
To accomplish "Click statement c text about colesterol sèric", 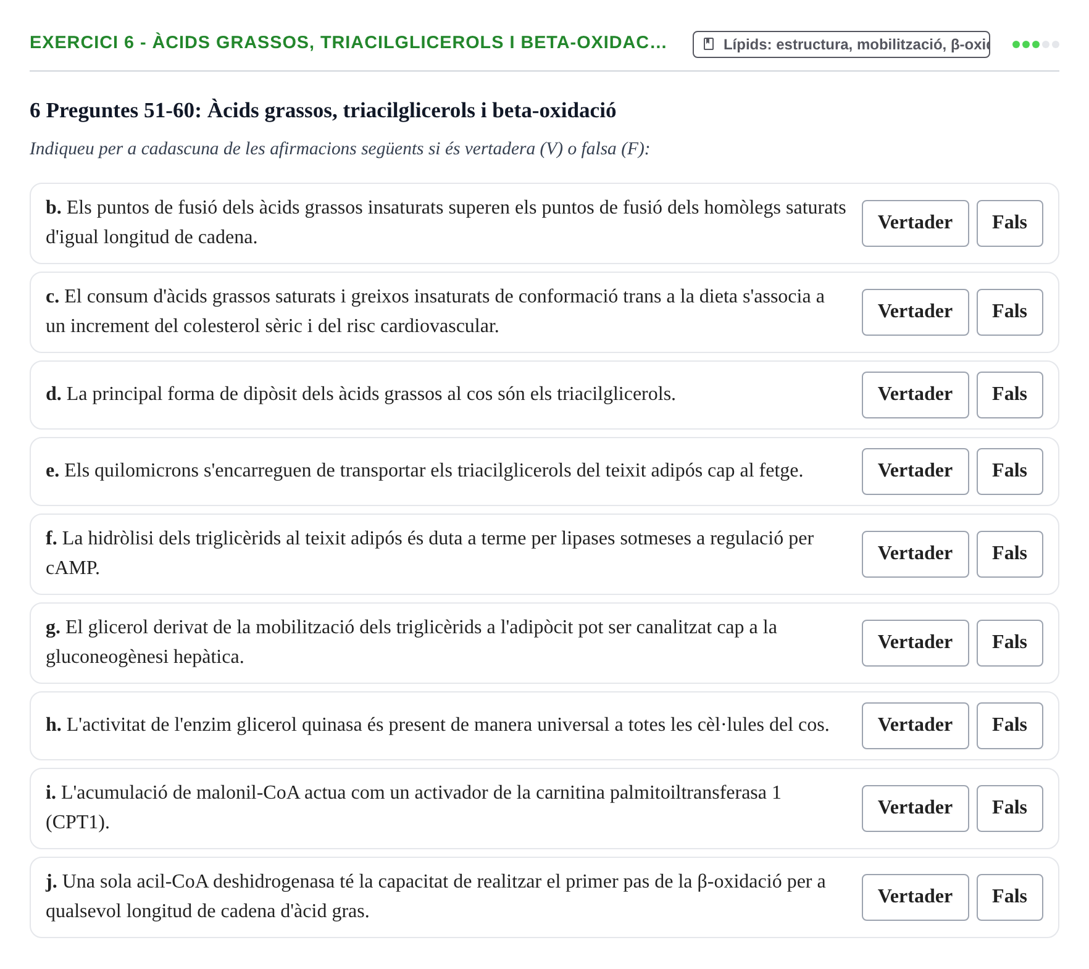I will click(x=435, y=311).
